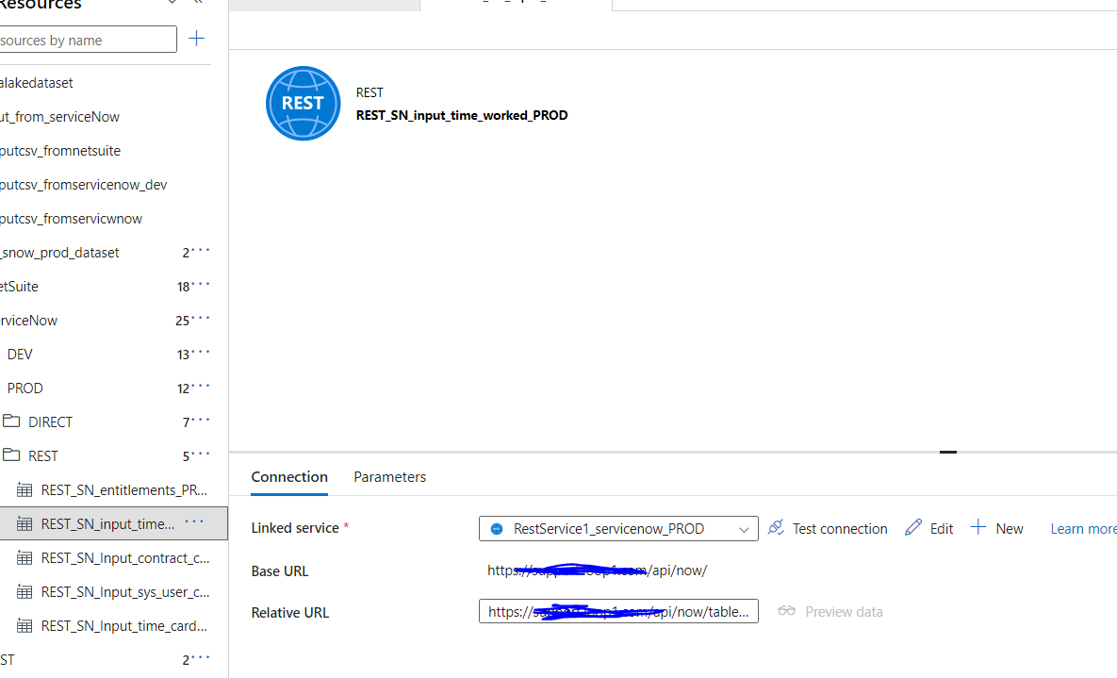The width and height of the screenshot is (1117, 678).
Task: Open the ellipsis menu for REST folder
Action: point(201,454)
